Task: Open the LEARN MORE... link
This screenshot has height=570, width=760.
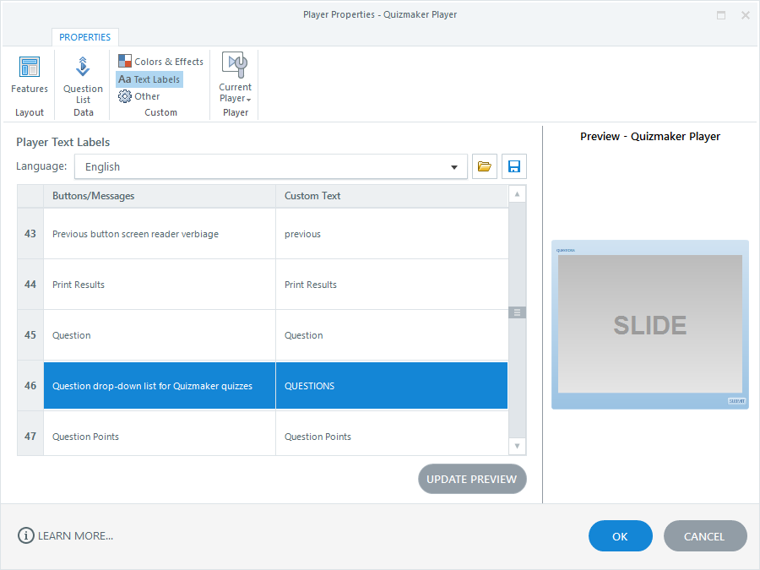Action: 76,535
